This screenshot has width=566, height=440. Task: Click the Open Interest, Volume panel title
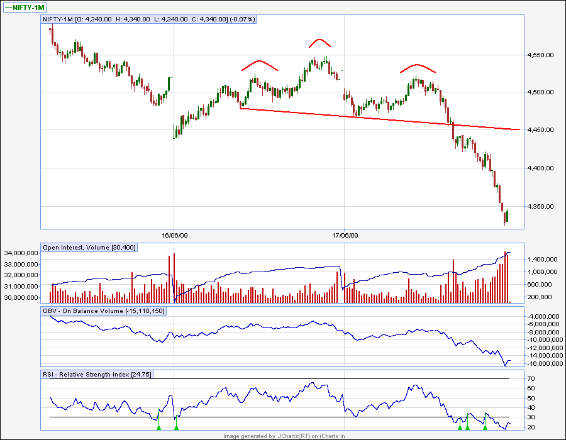[89, 248]
